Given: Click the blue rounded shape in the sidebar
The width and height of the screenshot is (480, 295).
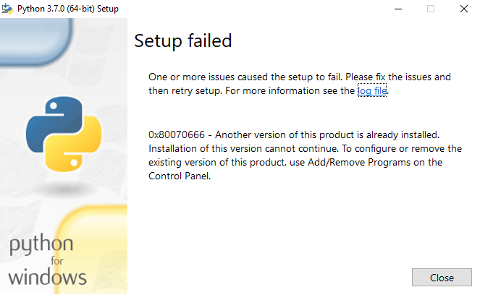Looking at the screenshot, I should [35, 41].
